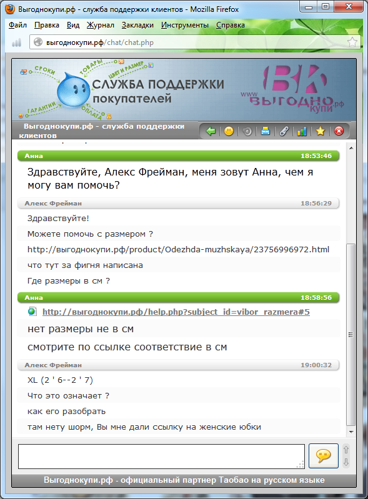
Task: Click message 'Можете помочь с размером ?'
Action: 90,234
